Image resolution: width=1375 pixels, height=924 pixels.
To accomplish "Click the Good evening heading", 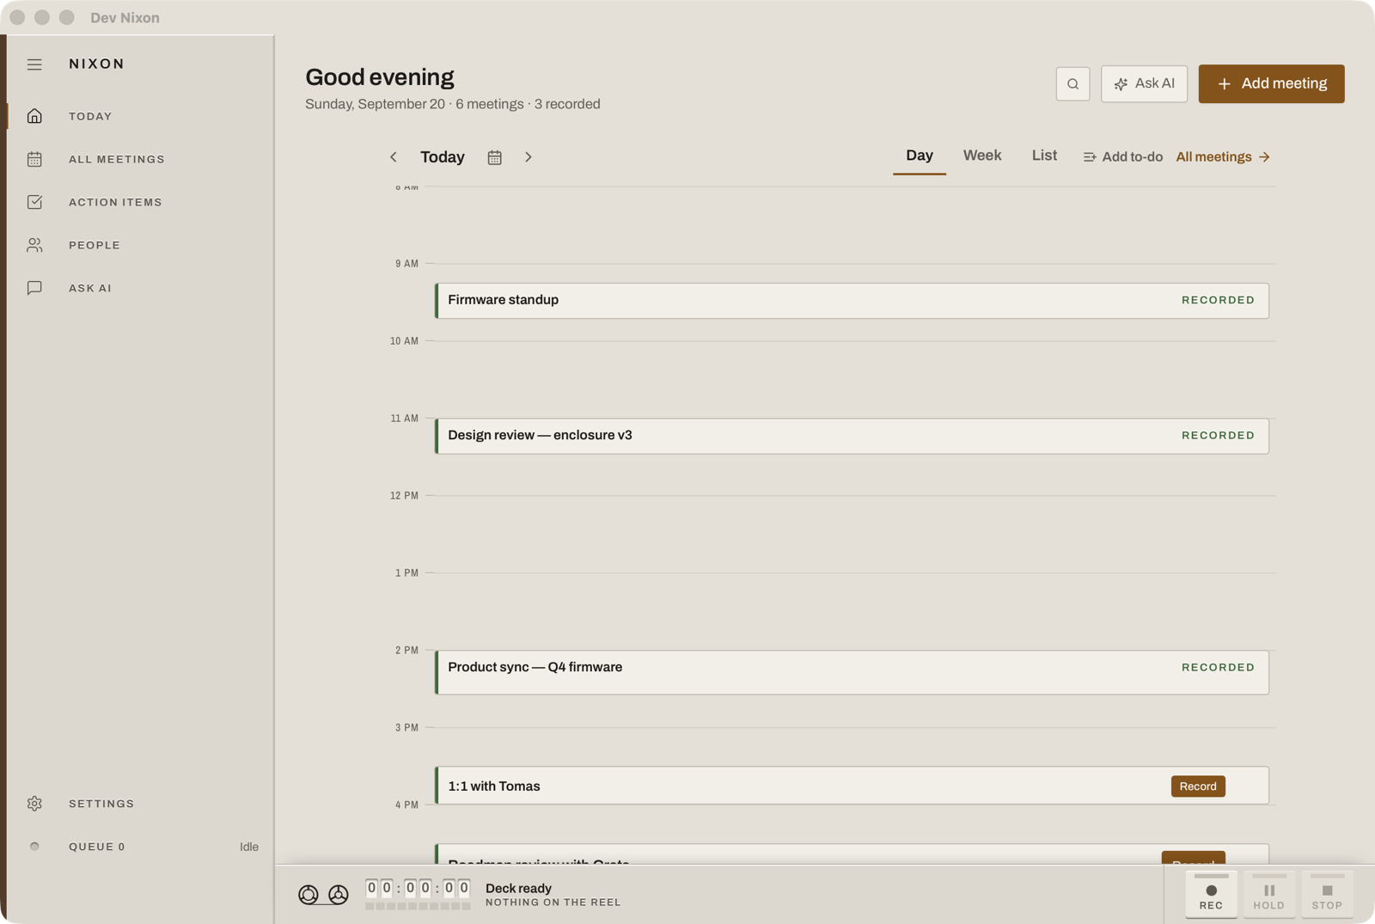I will [x=380, y=77].
